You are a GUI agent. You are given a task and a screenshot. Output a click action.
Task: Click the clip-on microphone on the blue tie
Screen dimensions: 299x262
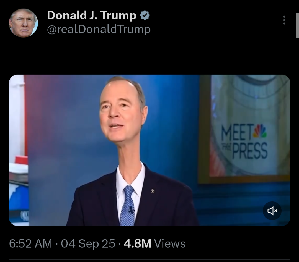coord(131,210)
